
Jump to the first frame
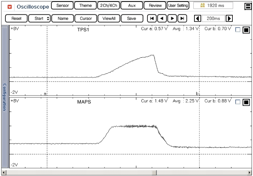click(153, 18)
